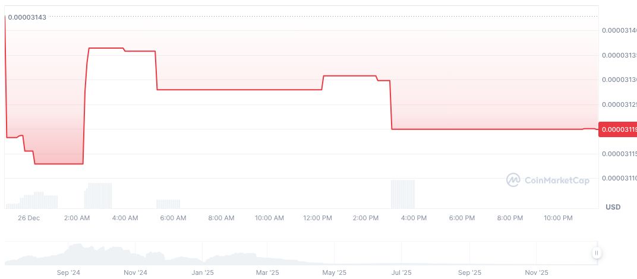Click the range navigator slider handle
Viewport: 637px width, 279px height.
tap(596, 253)
